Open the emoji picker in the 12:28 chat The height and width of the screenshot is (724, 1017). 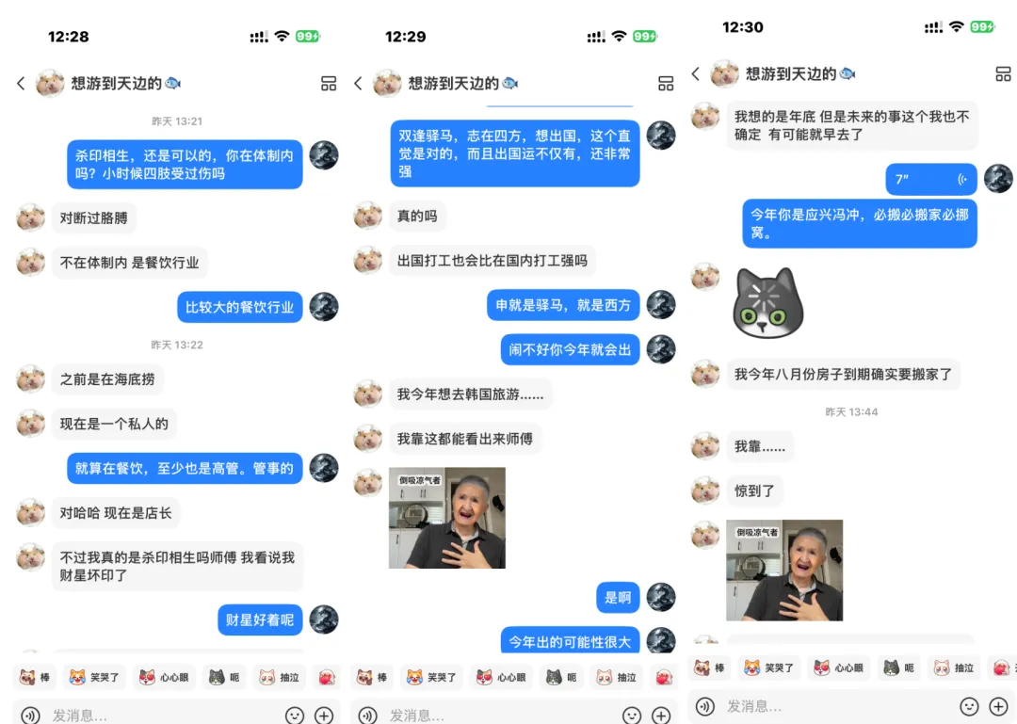point(295,715)
